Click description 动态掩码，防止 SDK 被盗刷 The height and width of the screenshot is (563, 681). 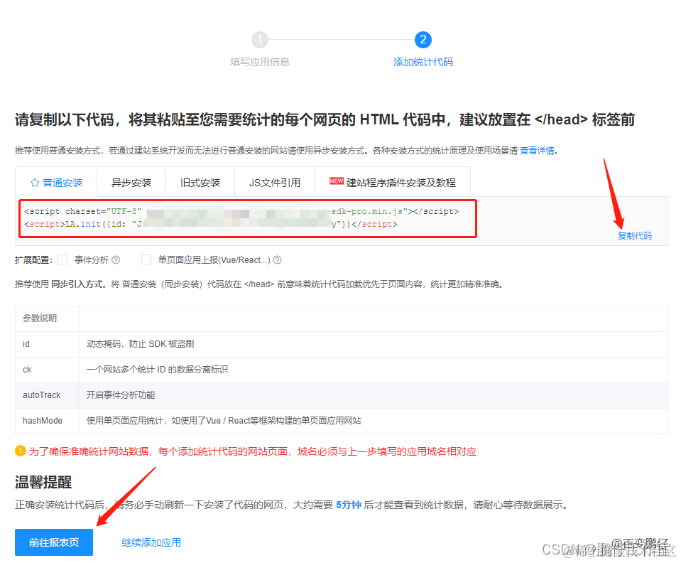[x=141, y=344]
